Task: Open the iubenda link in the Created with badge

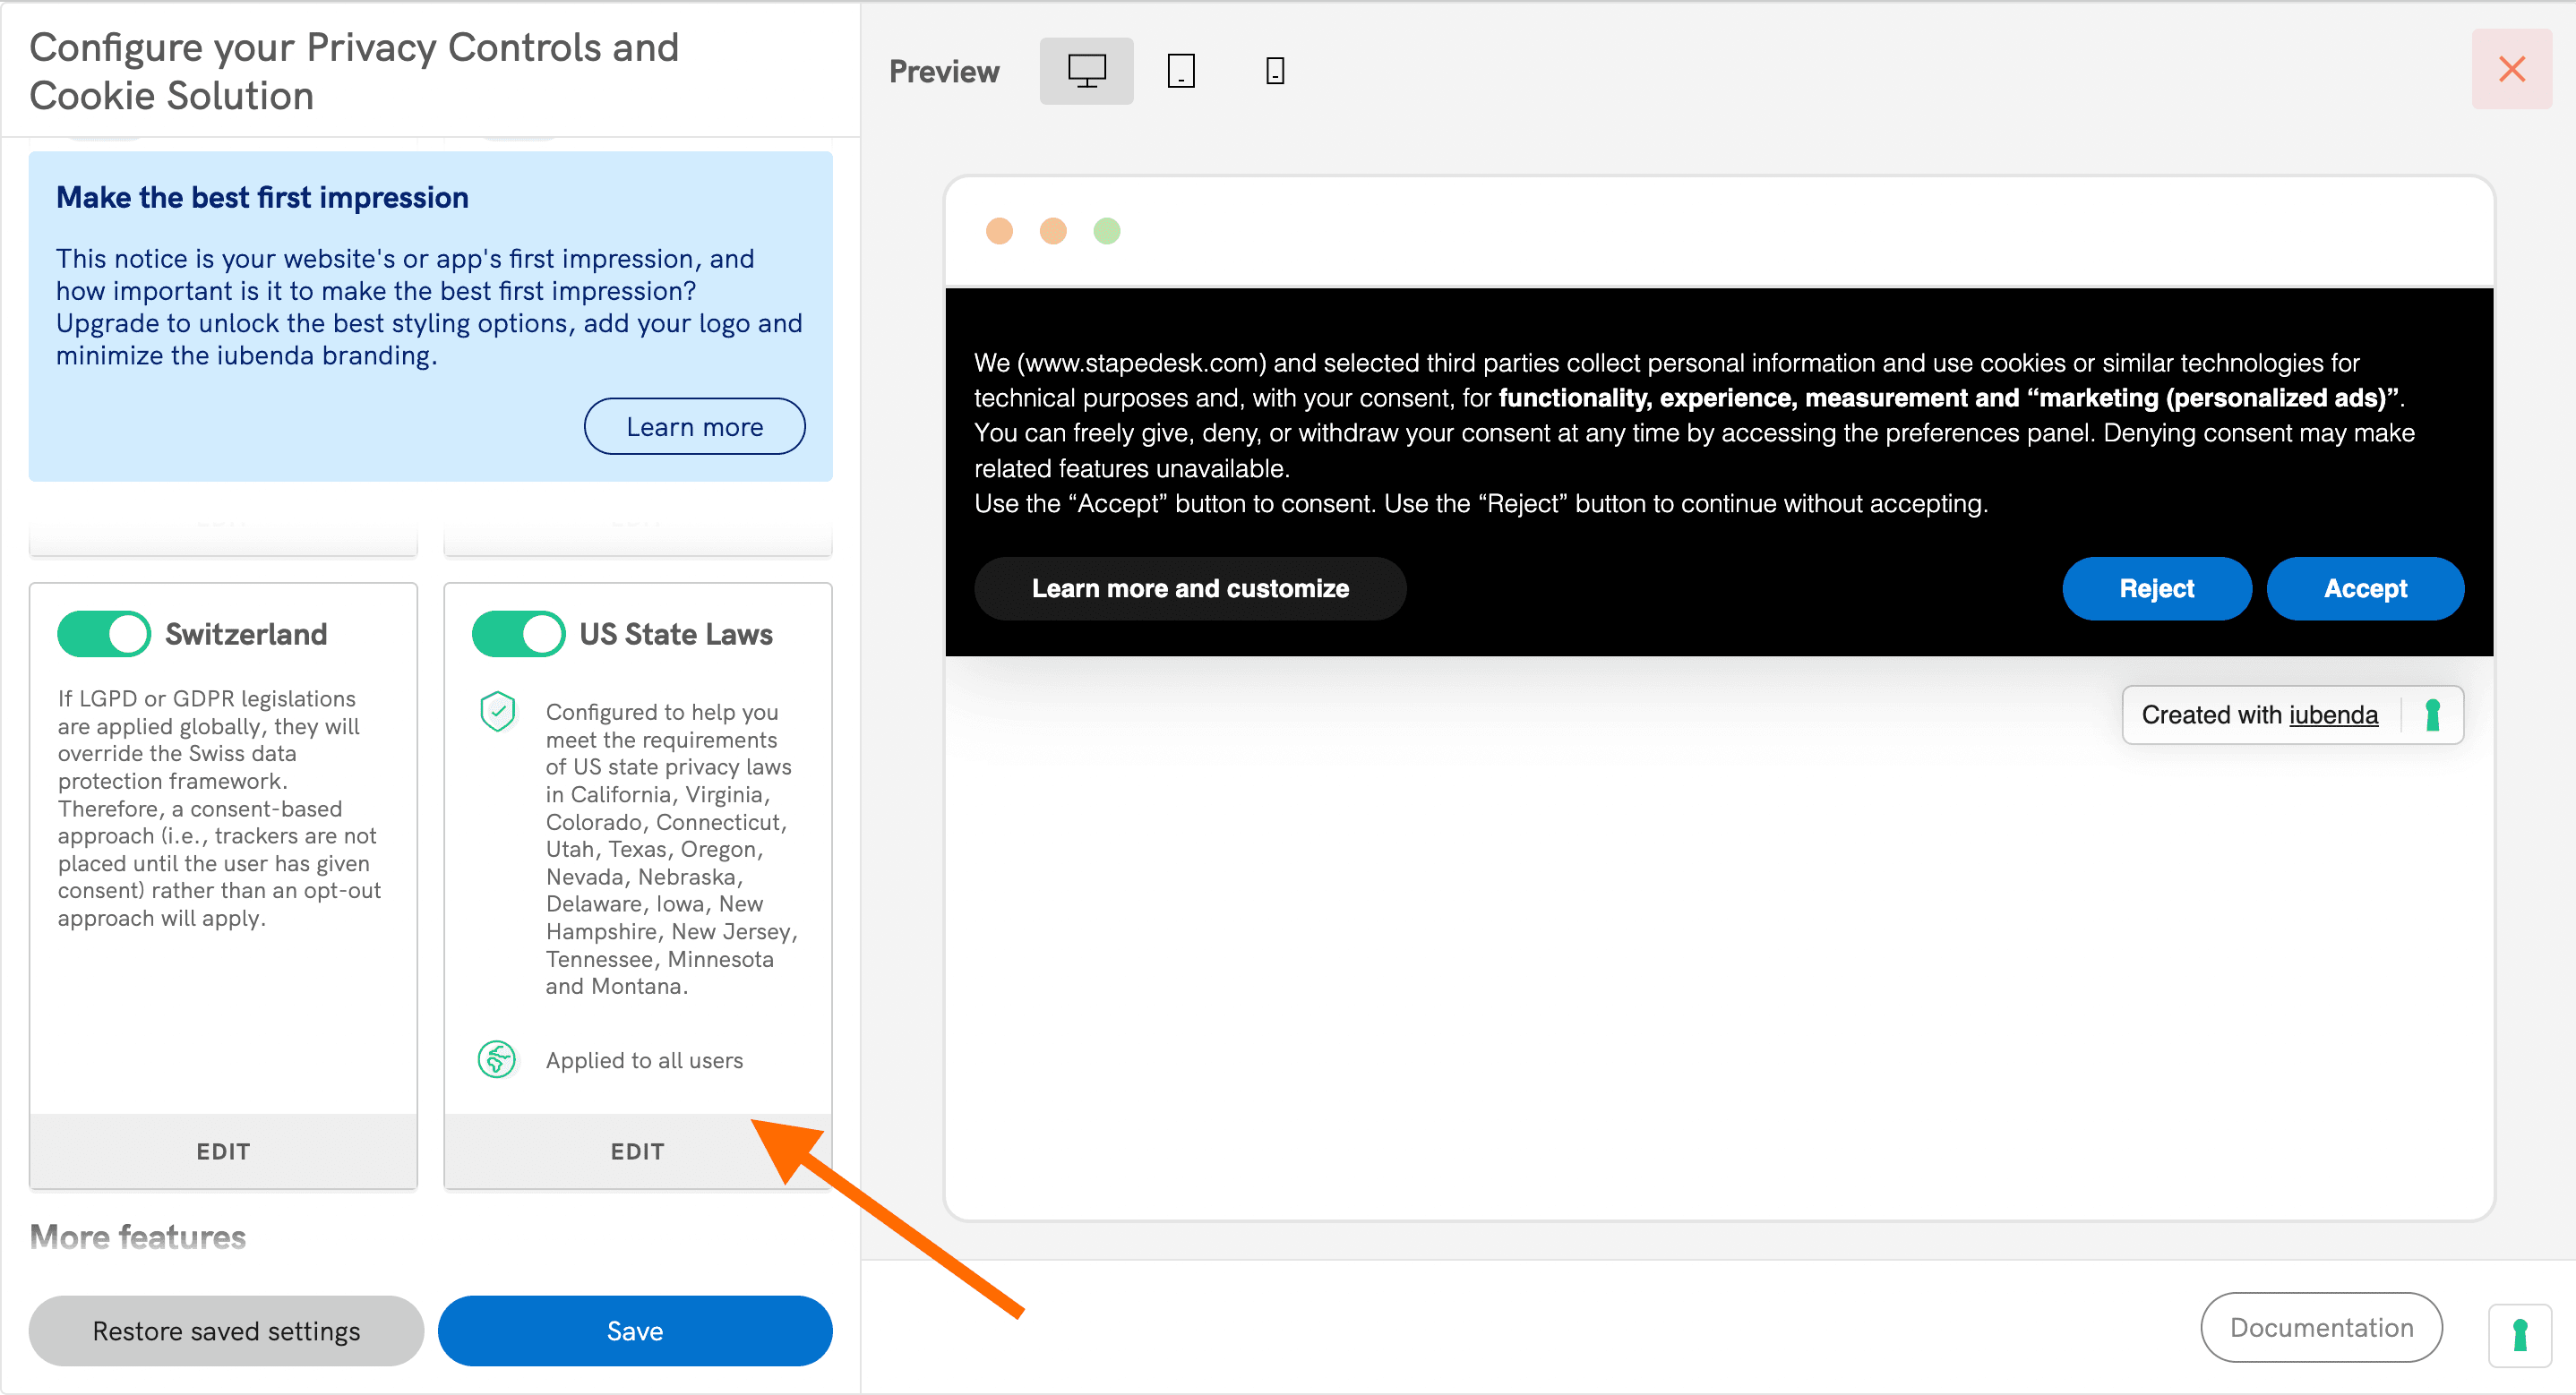Action: click(x=2334, y=714)
